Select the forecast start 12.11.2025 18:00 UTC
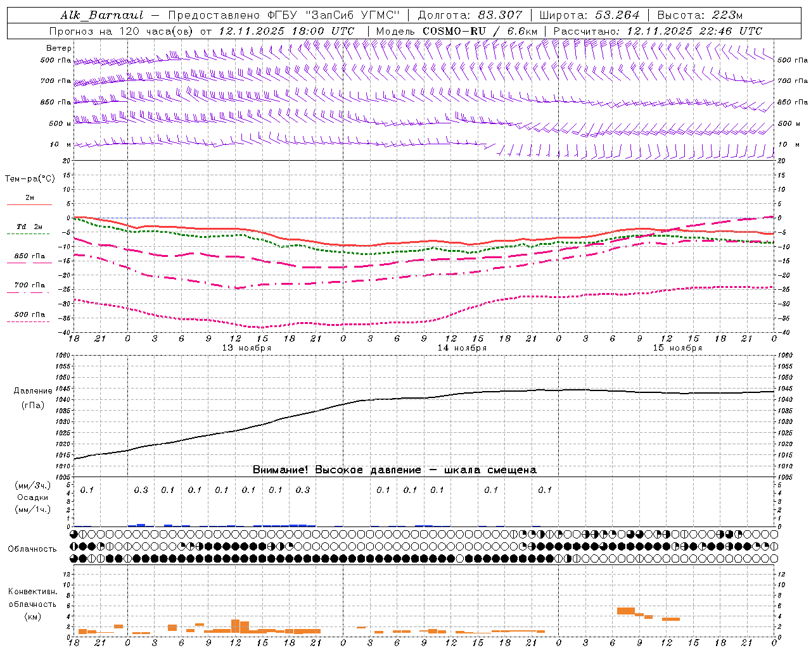811x648 pixels. 286,31
